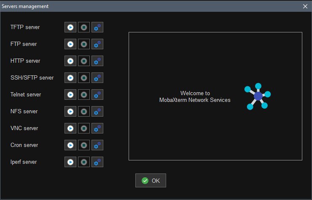Configure the VNC server settings
This screenshot has height=200, width=312.
pos(97,128)
